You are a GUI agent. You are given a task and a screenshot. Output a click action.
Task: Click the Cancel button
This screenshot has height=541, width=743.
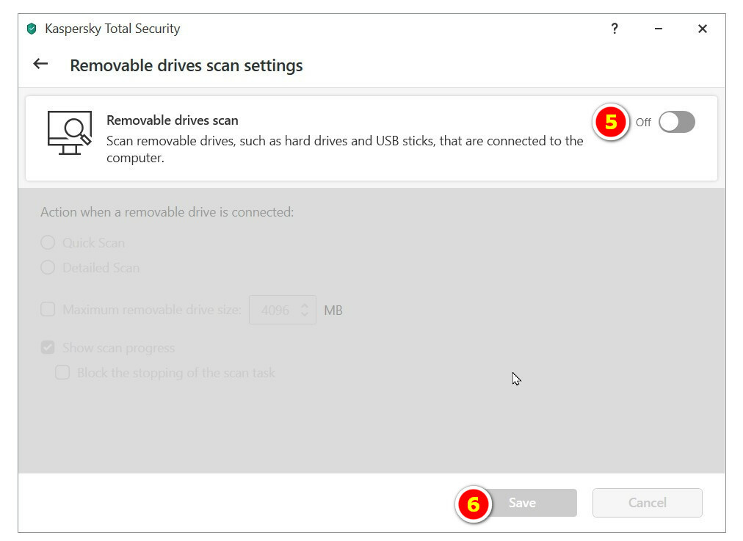point(647,503)
